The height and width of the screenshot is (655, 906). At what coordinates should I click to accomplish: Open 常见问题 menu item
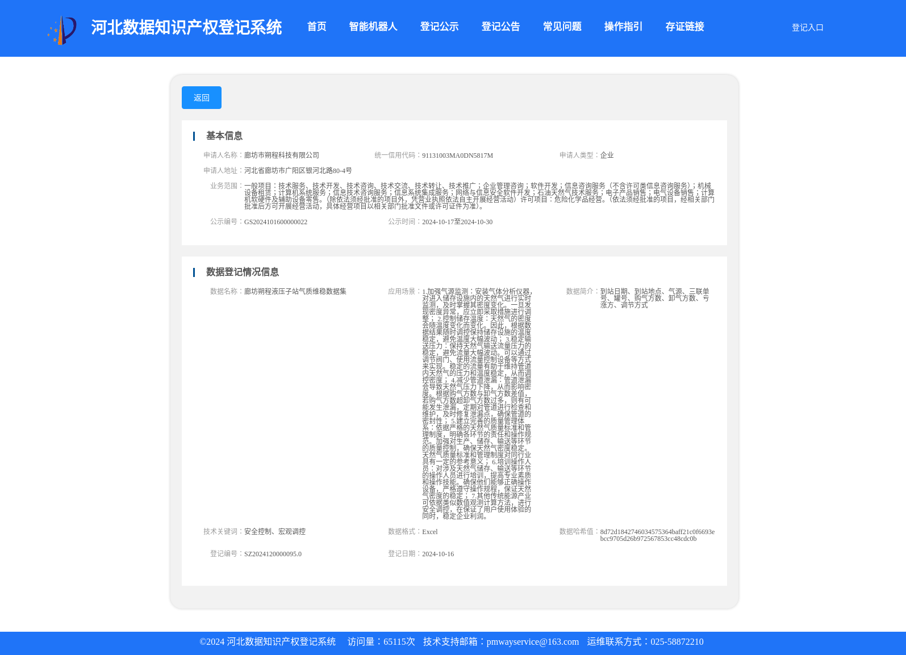click(562, 27)
